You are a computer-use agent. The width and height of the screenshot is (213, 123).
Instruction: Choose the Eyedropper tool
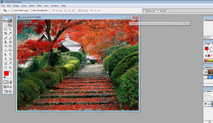(10, 63)
